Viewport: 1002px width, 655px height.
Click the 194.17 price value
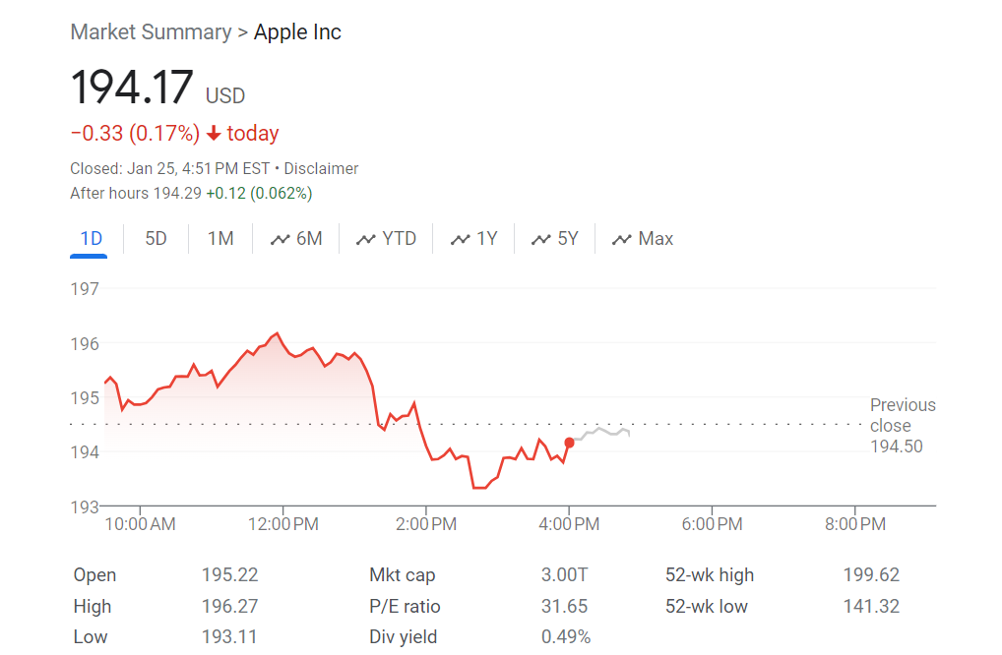point(132,88)
